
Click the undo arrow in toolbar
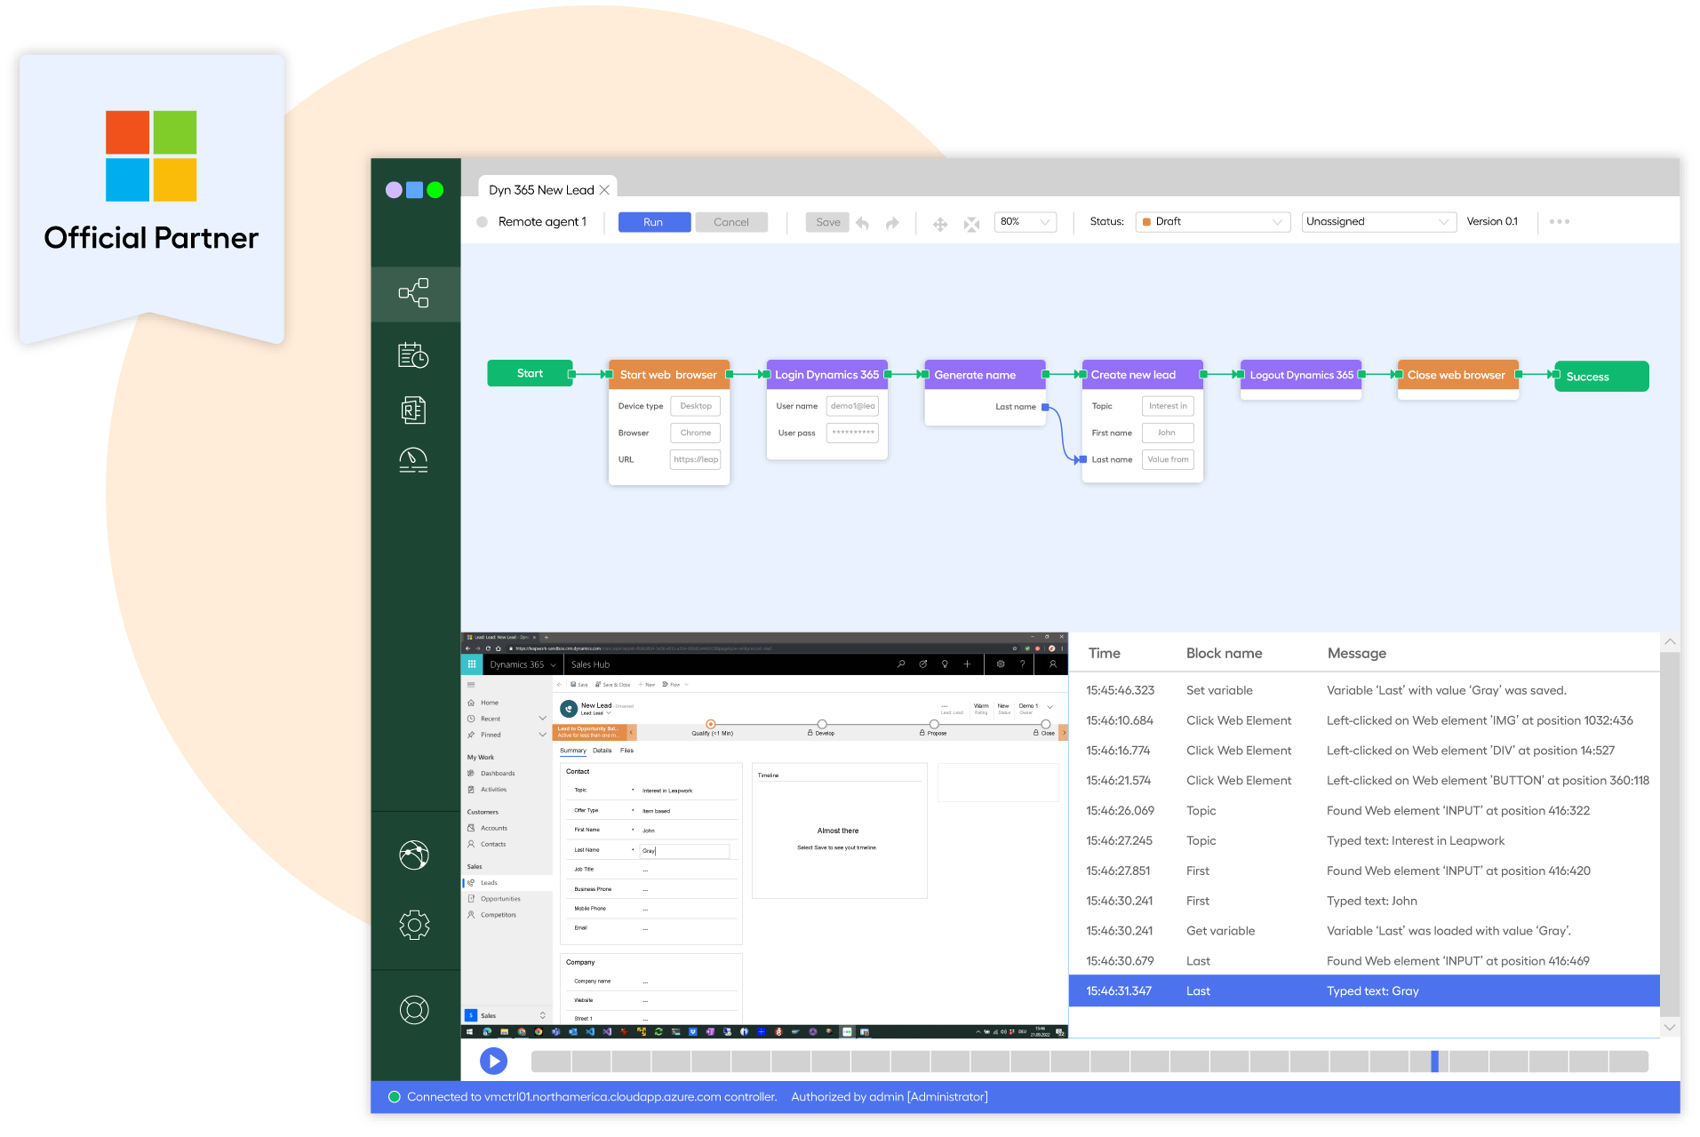click(x=863, y=222)
